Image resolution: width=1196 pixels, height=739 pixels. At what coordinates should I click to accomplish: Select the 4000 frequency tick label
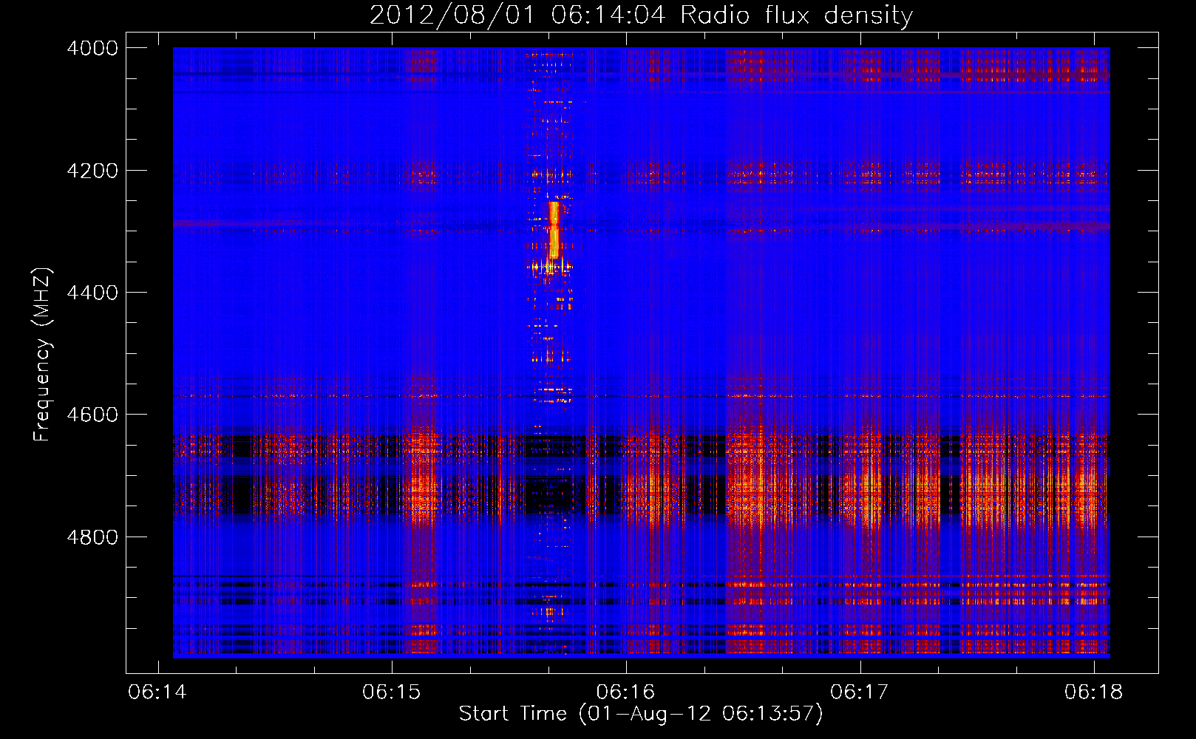pyautogui.click(x=92, y=48)
